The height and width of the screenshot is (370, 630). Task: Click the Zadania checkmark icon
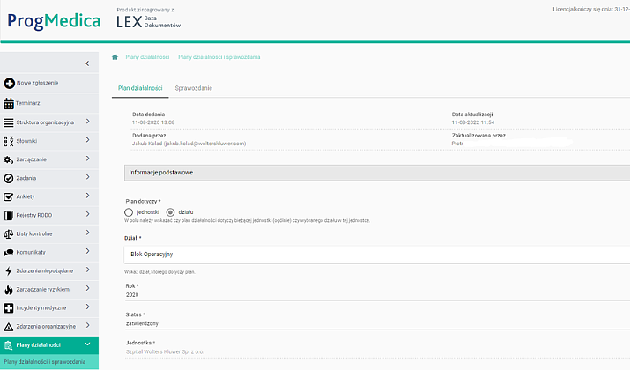pos(10,178)
